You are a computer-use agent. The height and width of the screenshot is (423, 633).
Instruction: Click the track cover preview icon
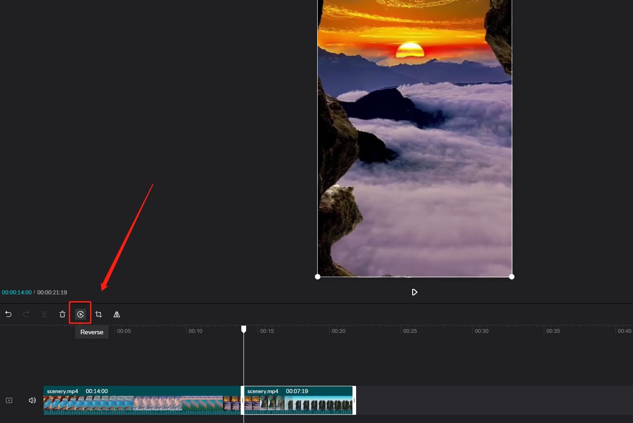tap(9, 400)
